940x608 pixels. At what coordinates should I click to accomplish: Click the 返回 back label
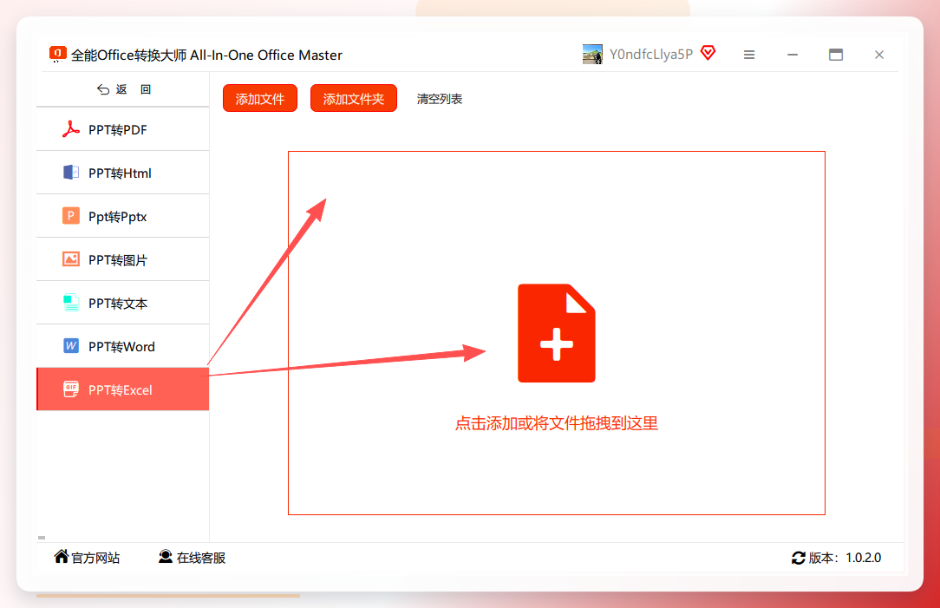(134, 89)
